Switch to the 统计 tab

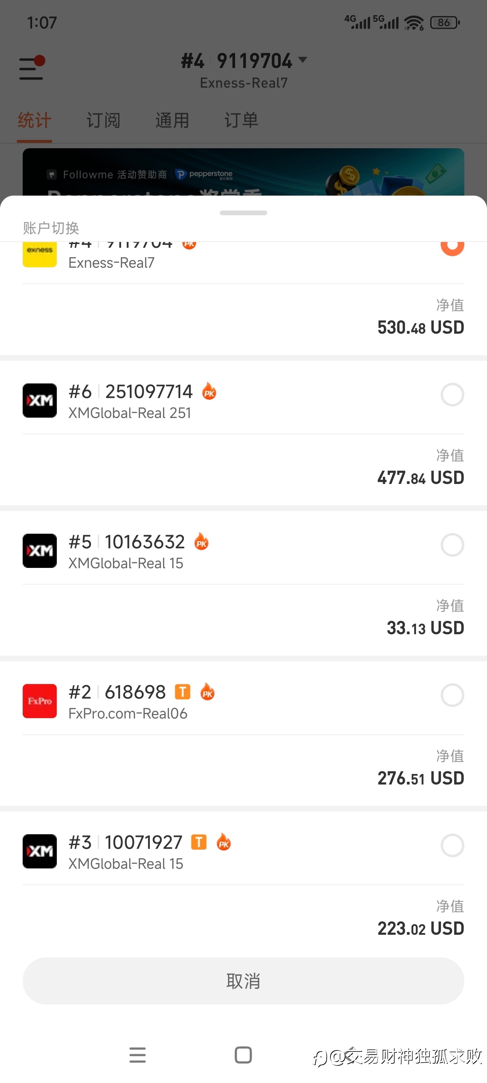point(34,121)
